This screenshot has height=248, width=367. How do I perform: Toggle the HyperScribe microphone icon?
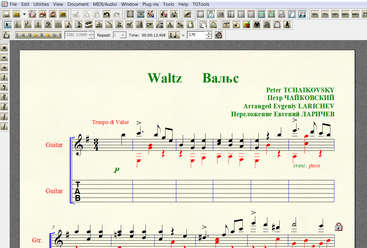[x=187, y=14]
